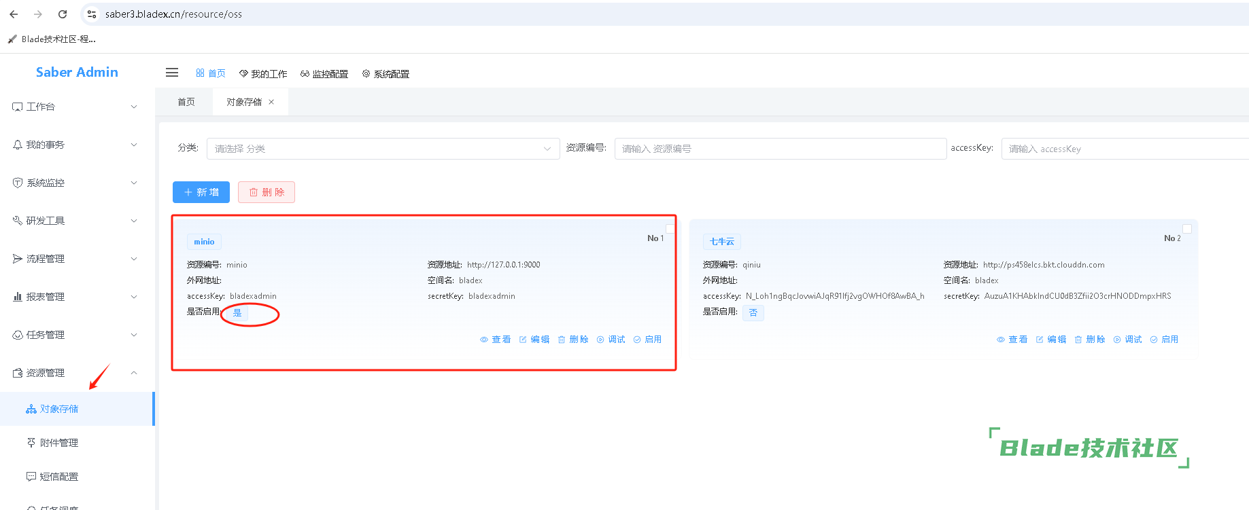Focus the accessKey search input
1249x510 pixels.
1125,149
